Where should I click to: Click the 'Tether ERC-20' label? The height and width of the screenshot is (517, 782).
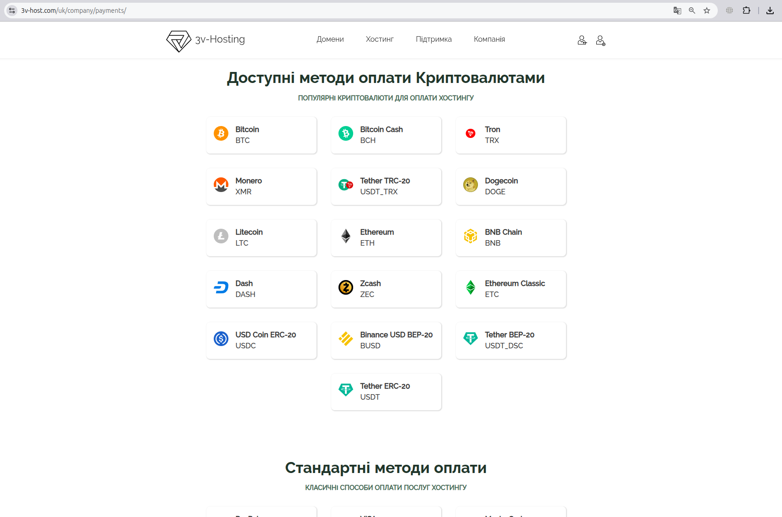click(x=385, y=386)
